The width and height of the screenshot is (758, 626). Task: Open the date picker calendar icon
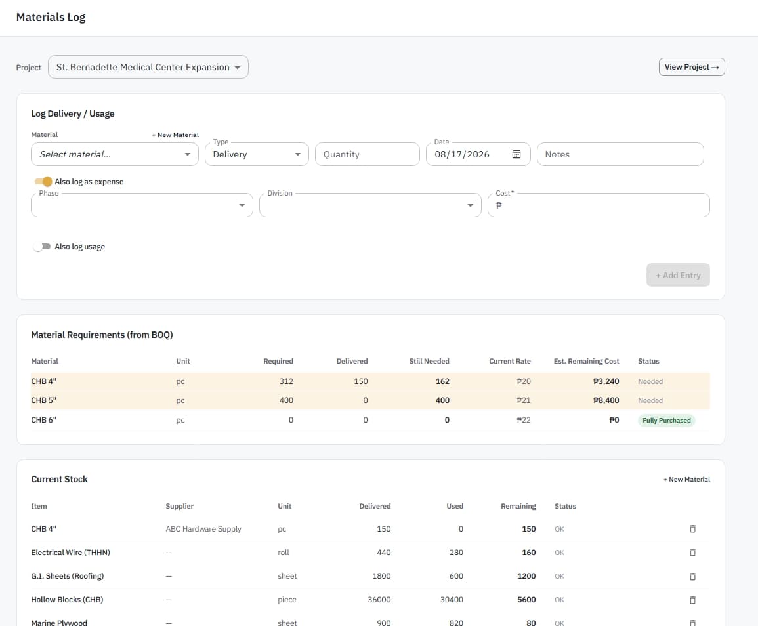(516, 154)
